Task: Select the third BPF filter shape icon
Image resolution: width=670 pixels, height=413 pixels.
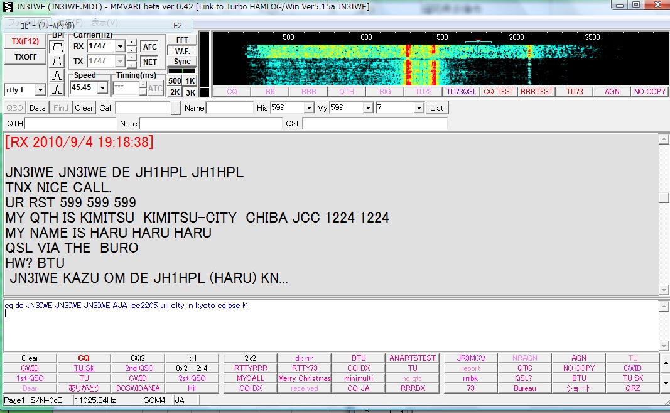Action: point(57,75)
